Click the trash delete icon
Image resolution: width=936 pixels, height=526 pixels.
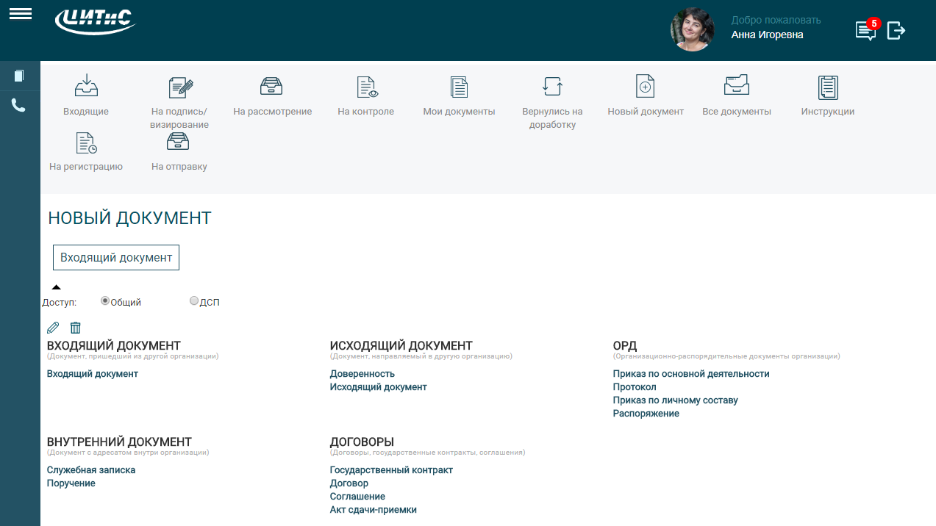pos(75,328)
